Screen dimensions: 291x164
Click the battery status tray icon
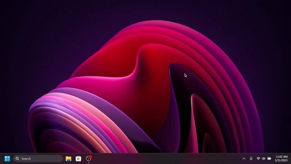(269, 159)
